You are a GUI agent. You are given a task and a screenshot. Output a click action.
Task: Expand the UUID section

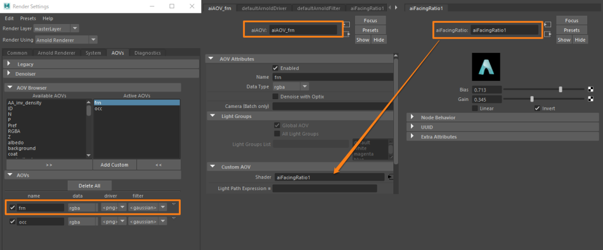click(503, 127)
